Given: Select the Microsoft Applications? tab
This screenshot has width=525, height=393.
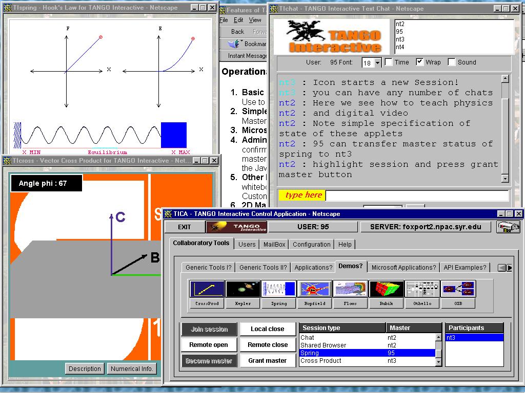Looking at the screenshot, I should point(404,267).
